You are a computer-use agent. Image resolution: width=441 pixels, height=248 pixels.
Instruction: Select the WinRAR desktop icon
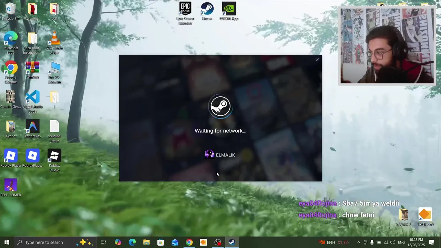tap(32, 70)
